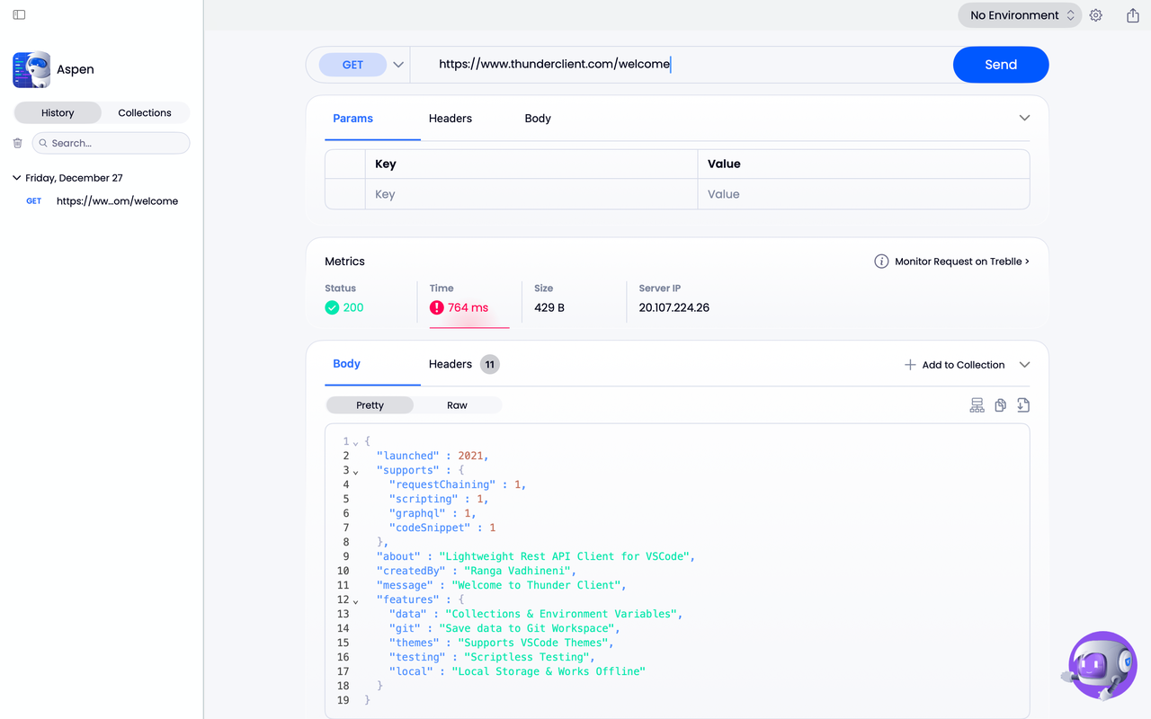Click the history Search field
Screen dimensions: 1151x719
tap(112, 143)
